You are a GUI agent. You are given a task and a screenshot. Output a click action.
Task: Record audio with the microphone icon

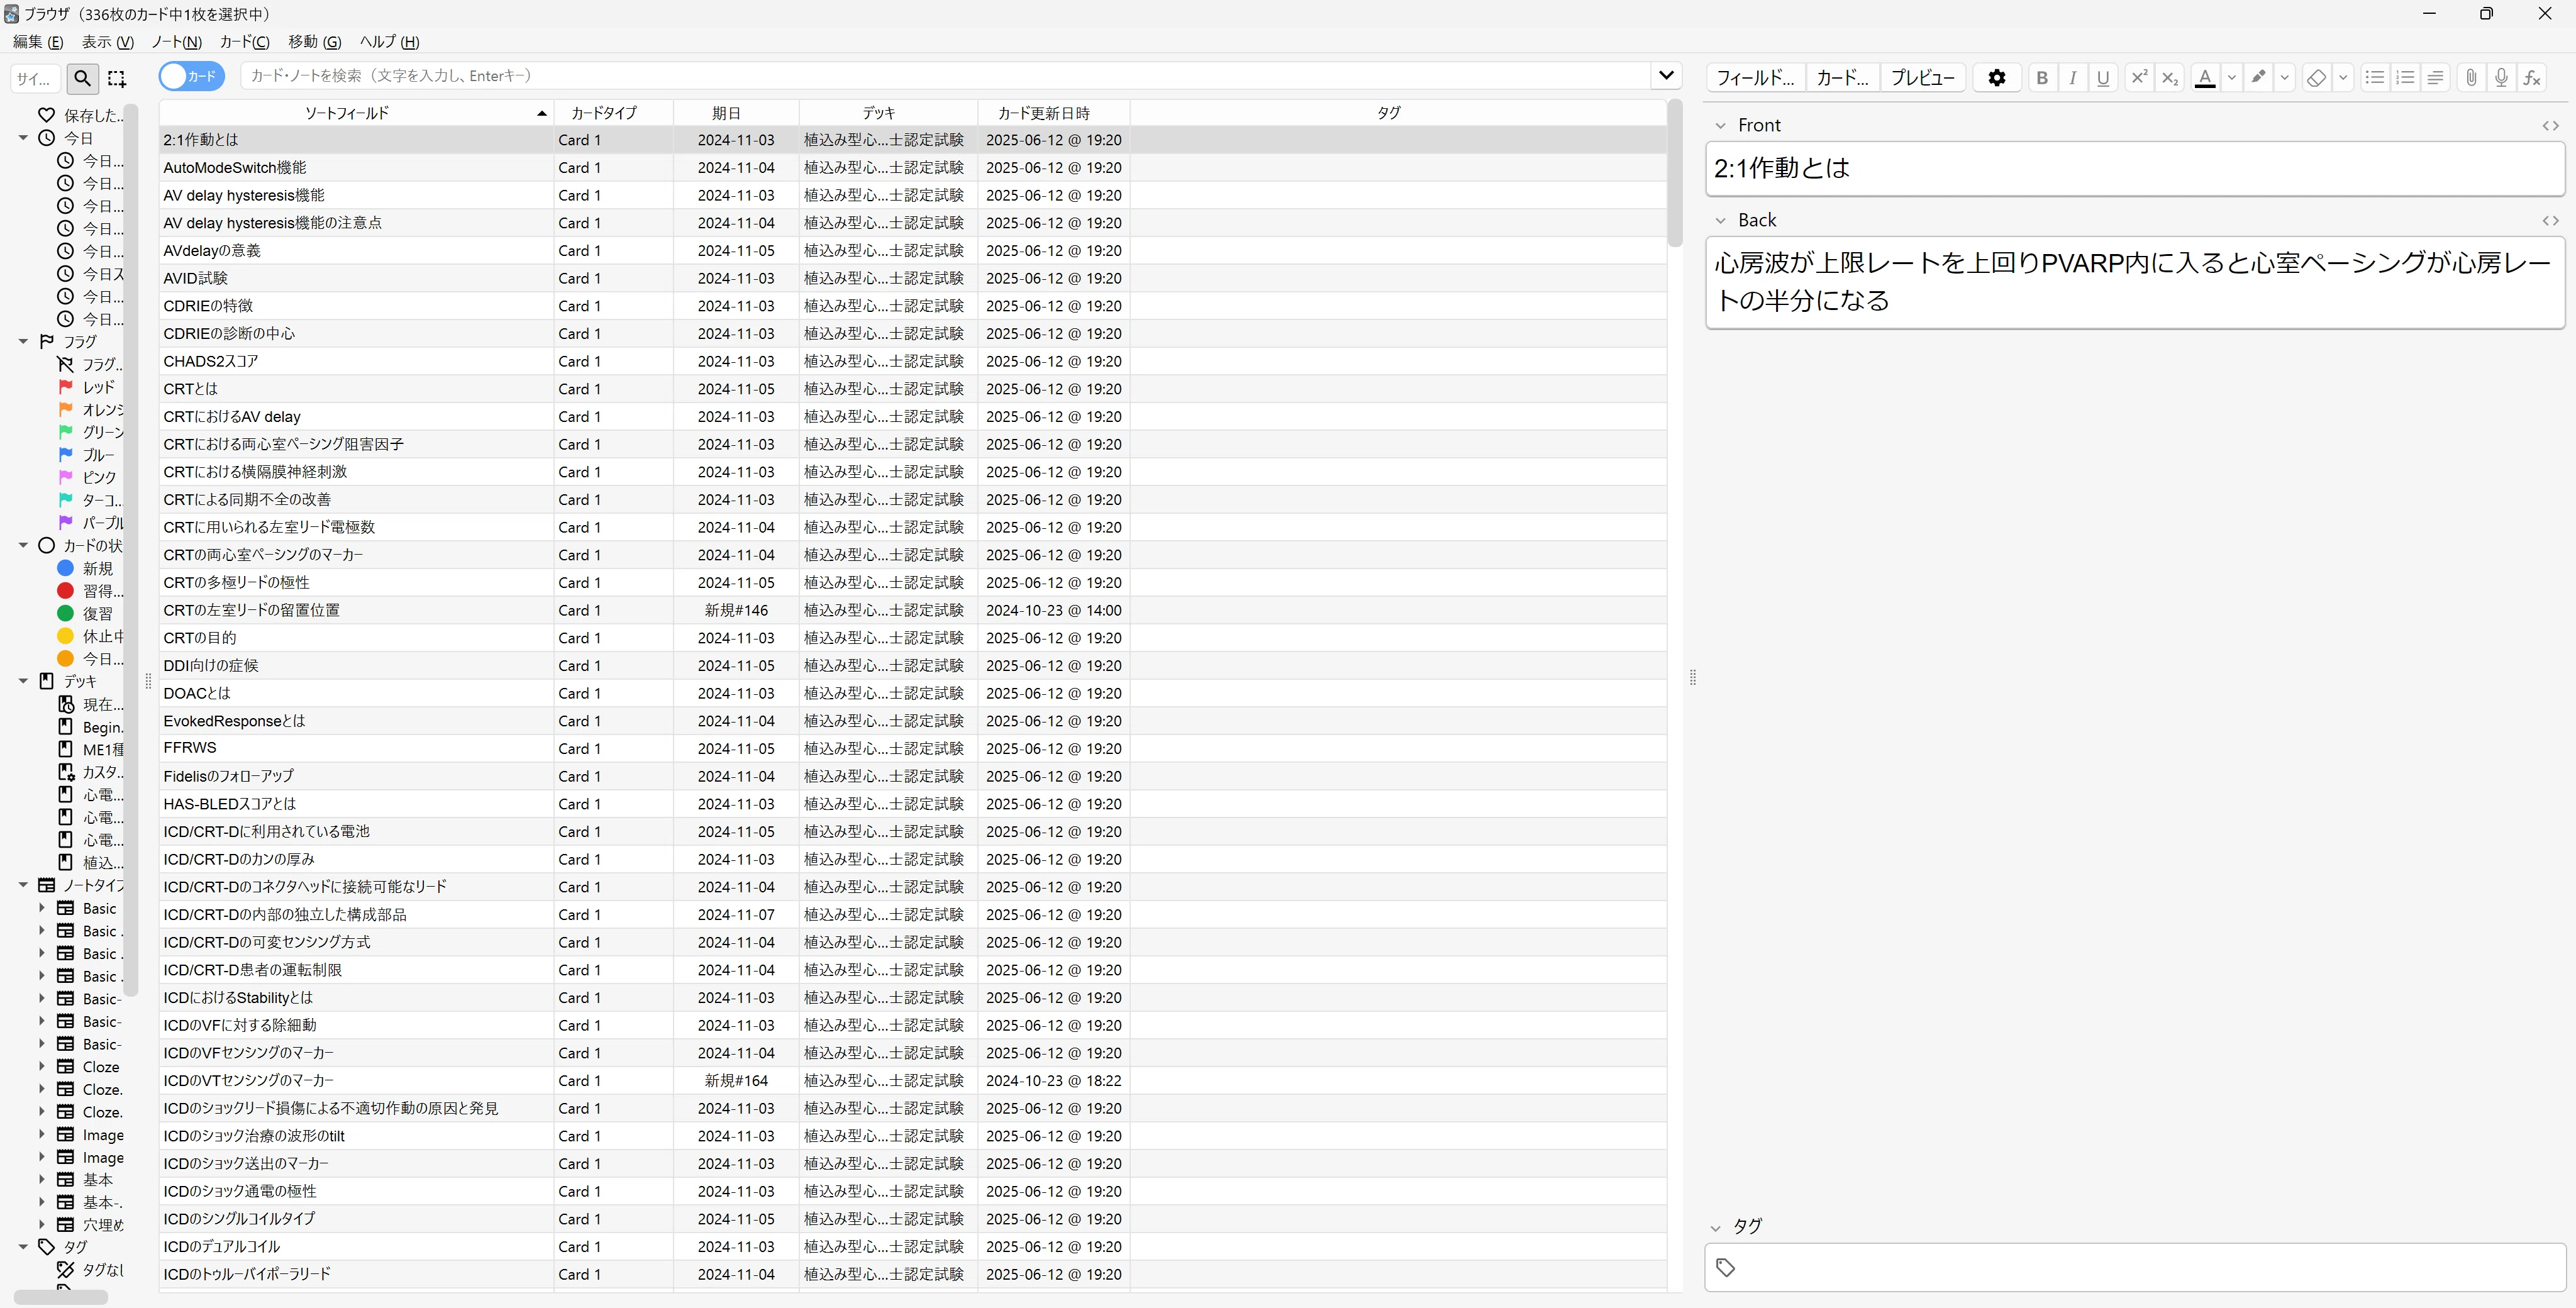pos(2501,77)
